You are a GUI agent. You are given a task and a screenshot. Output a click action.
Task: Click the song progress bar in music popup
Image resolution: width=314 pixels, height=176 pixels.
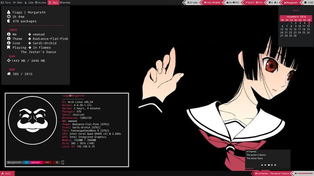267,168
